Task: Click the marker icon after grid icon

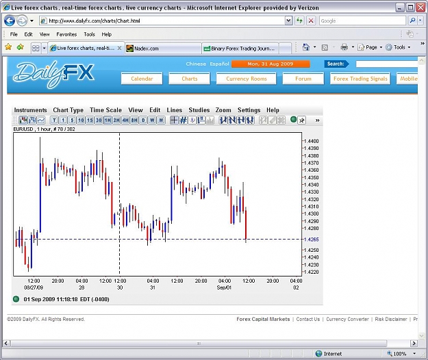Action: (x=192, y=120)
